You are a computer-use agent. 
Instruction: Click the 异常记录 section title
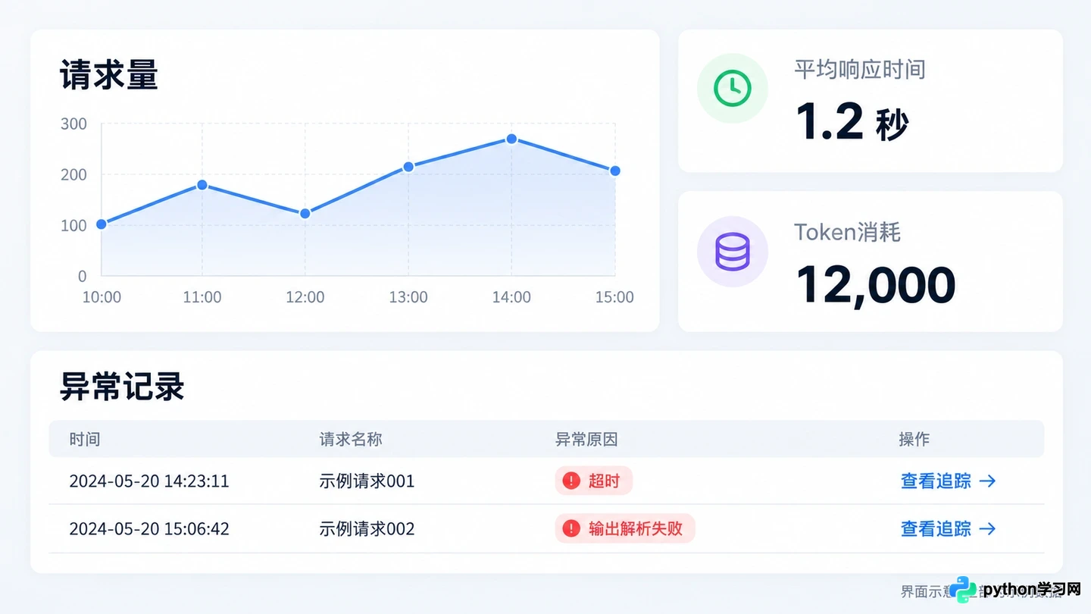click(x=122, y=387)
